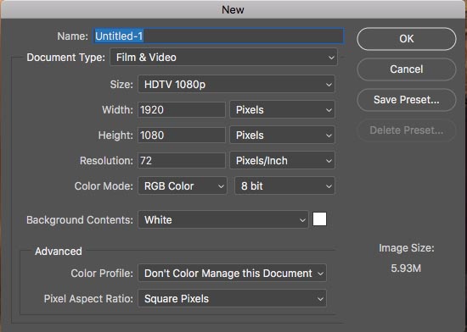Open the Document Type dropdown
Viewport: 467px width, 332px height.
[x=223, y=57]
